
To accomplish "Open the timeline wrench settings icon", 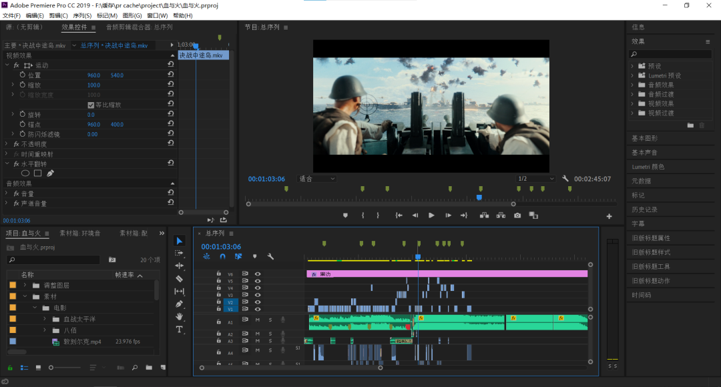I will [270, 256].
